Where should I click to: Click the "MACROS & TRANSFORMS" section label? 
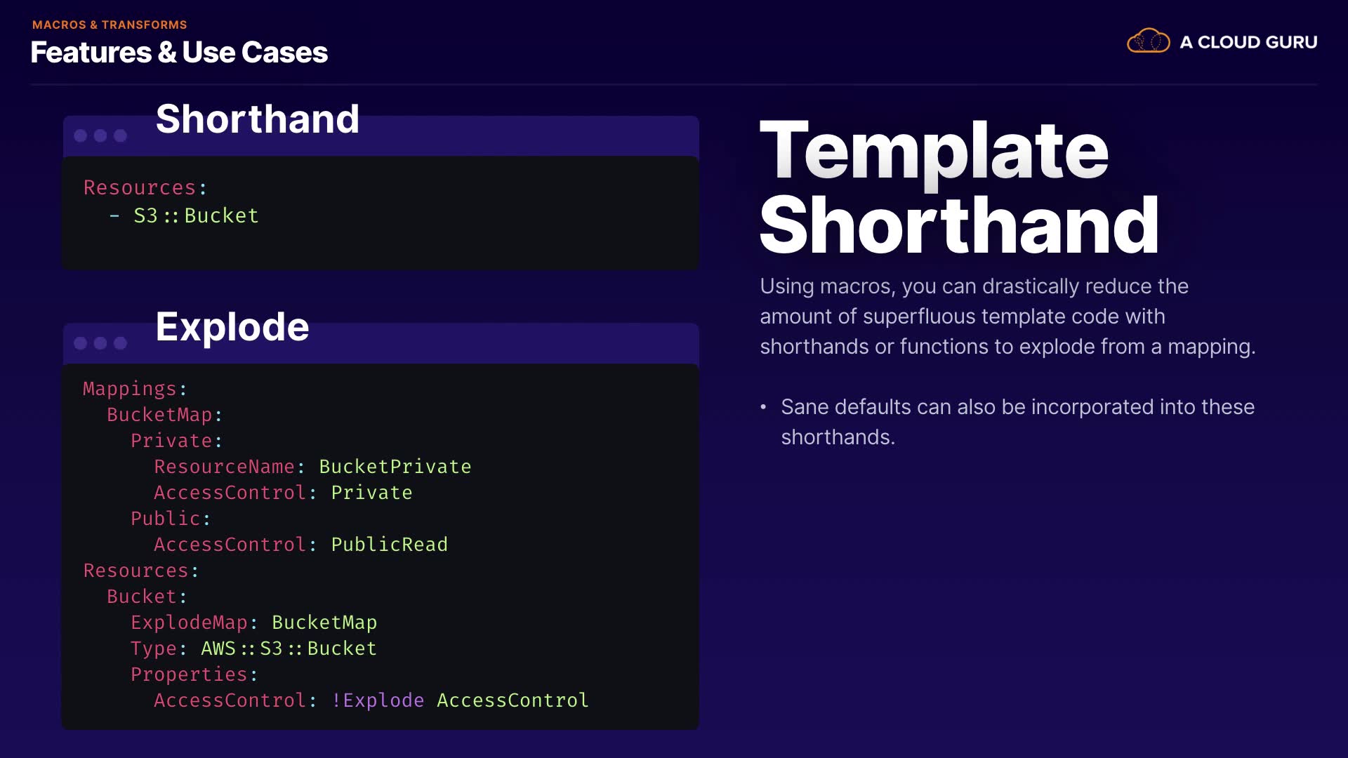click(110, 25)
